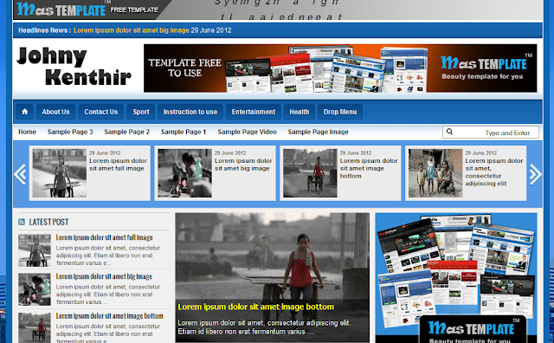Open Sample Page Video link
Viewport: 554px width, 343px height.
click(x=247, y=132)
